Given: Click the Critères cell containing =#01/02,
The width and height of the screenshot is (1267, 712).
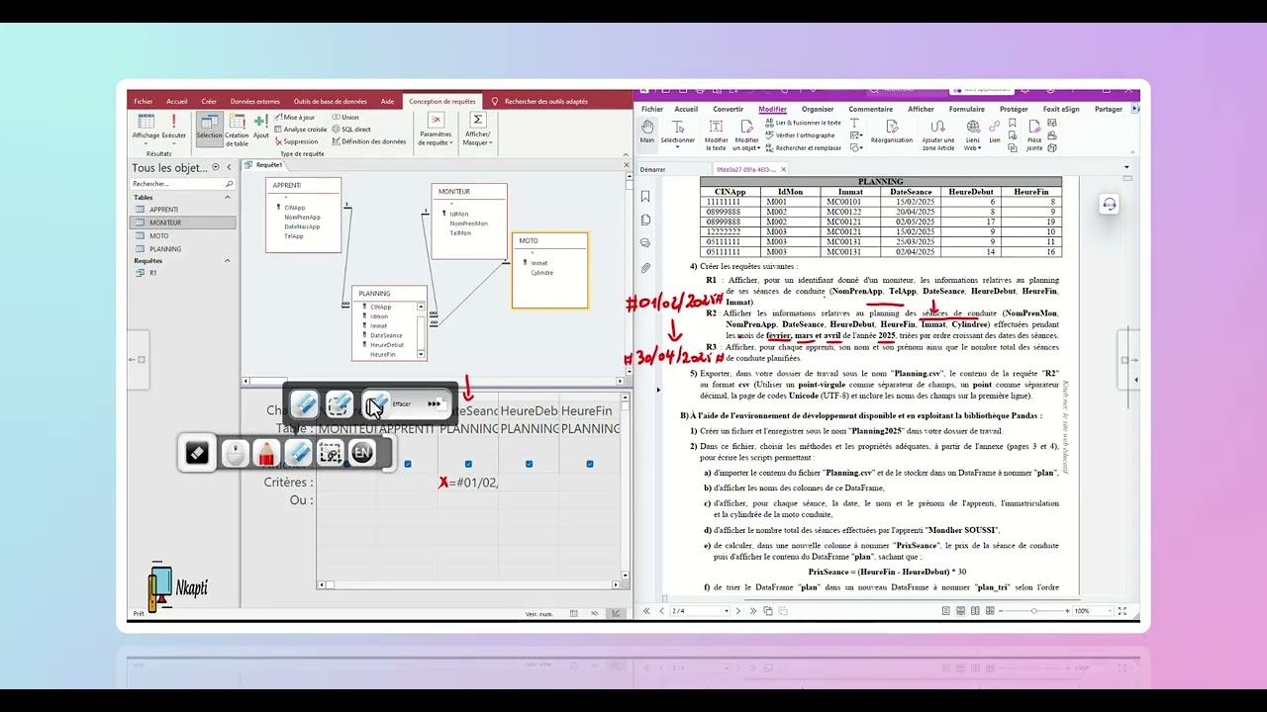Looking at the screenshot, I should click(468, 483).
